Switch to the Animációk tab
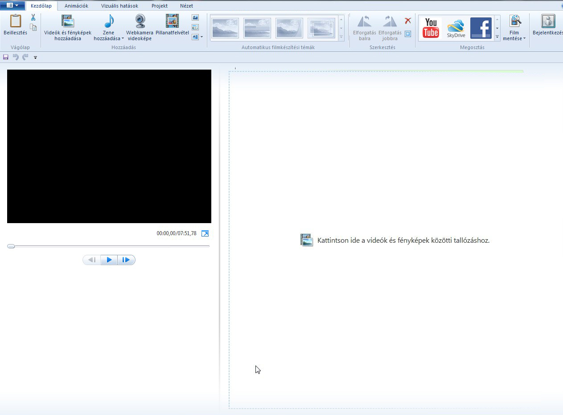 tap(76, 6)
